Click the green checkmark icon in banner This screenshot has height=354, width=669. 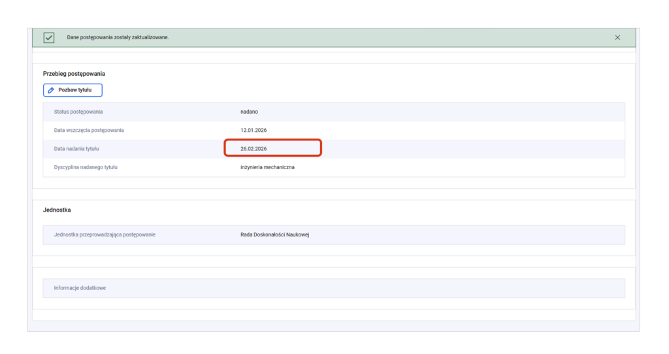[x=49, y=37]
